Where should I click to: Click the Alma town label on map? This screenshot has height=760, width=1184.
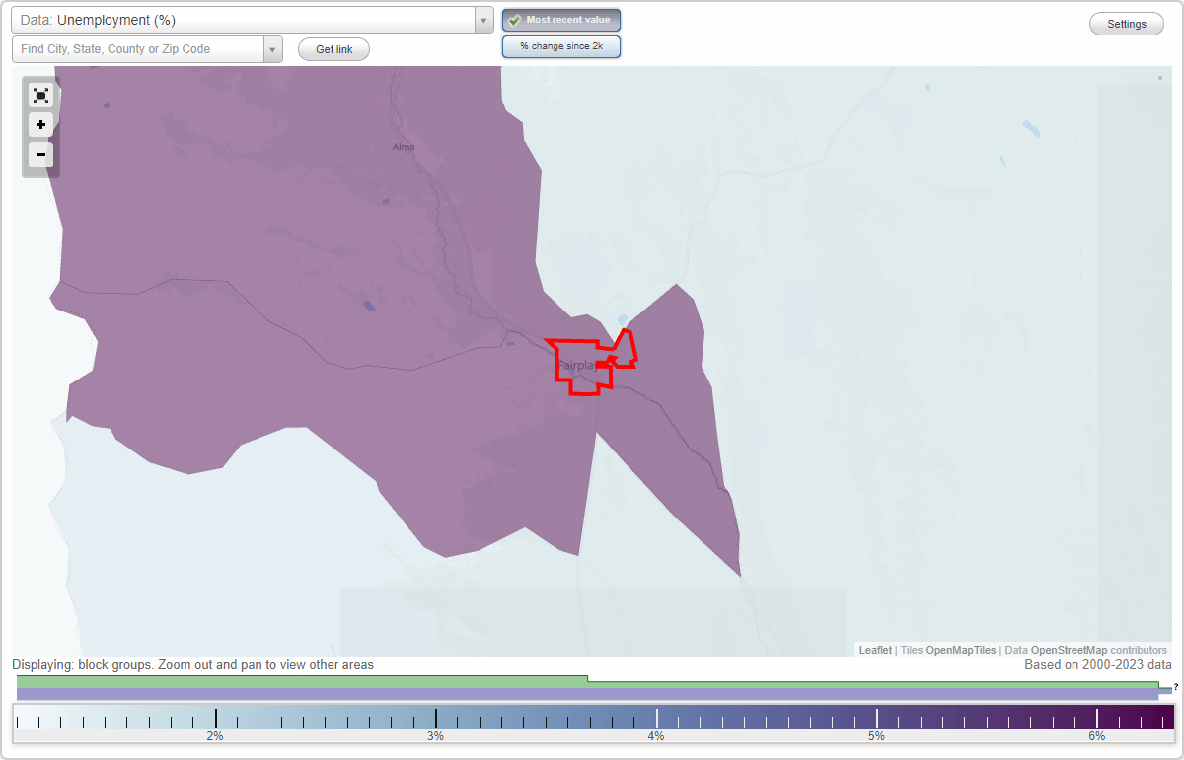(404, 147)
